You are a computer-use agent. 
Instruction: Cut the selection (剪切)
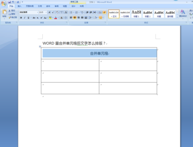click(x=12, y=11)
